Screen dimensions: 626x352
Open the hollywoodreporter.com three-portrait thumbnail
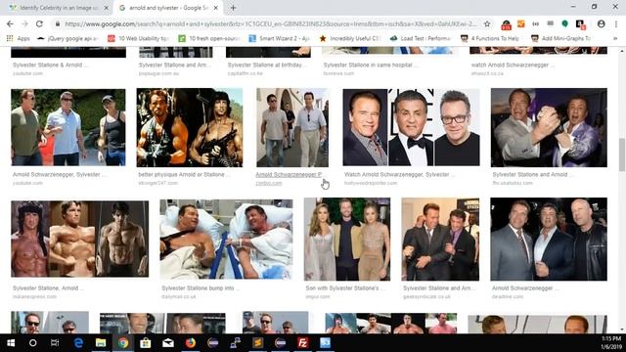(x=411, y=127)
